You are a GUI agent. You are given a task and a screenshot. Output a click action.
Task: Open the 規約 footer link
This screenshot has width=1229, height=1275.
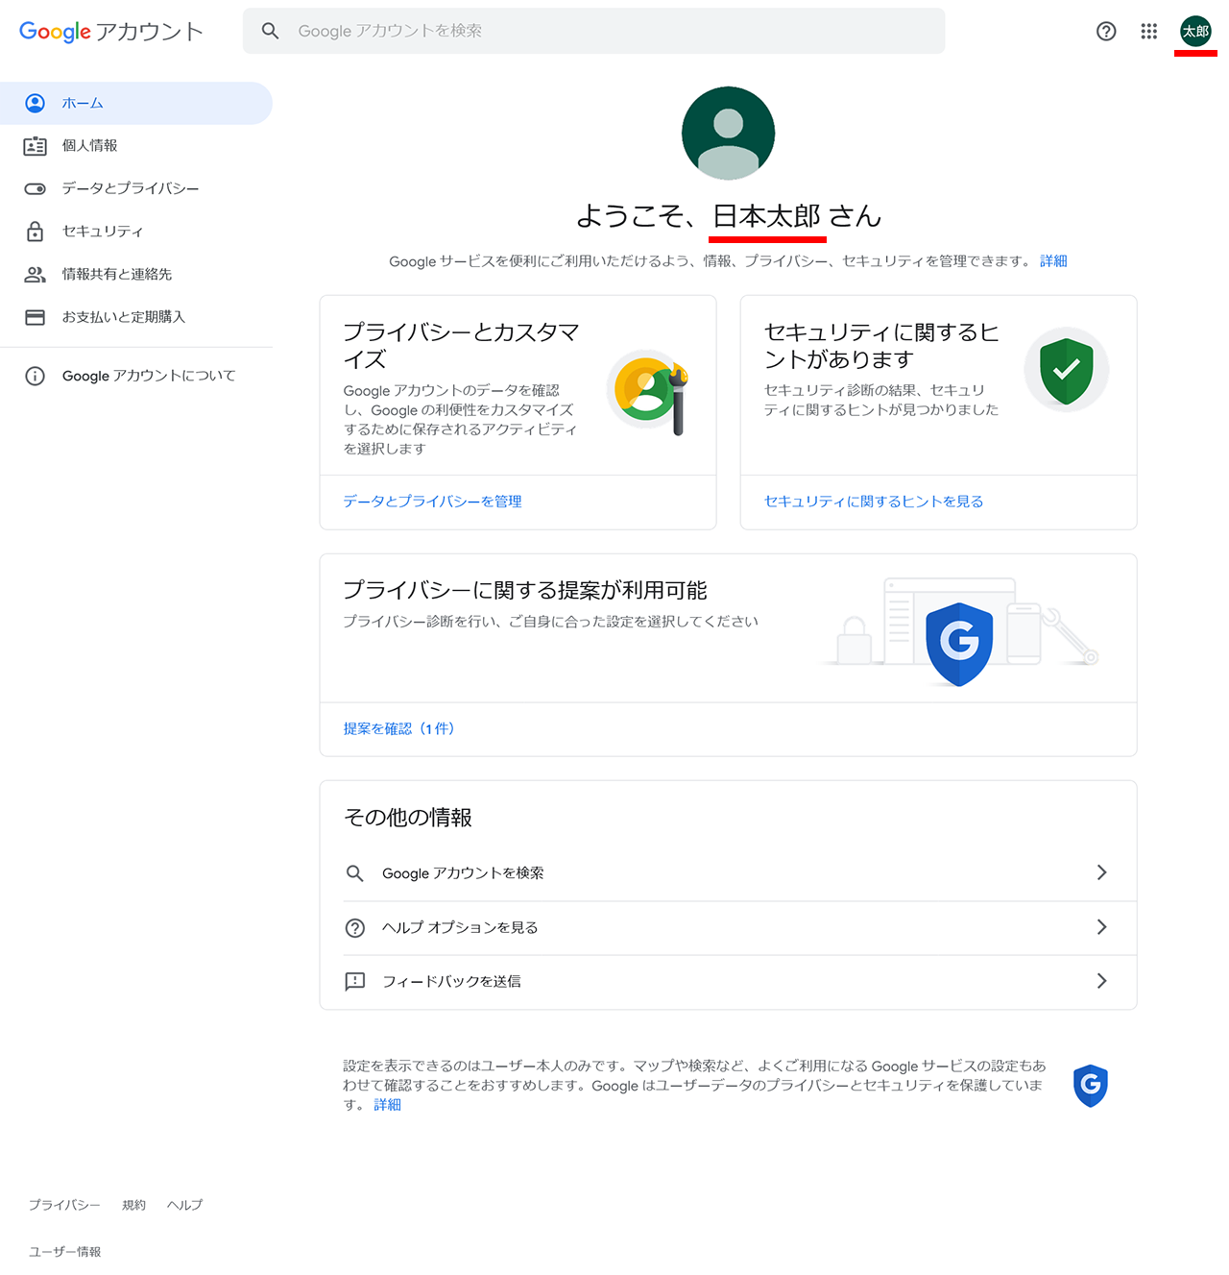click(133, 1205)
